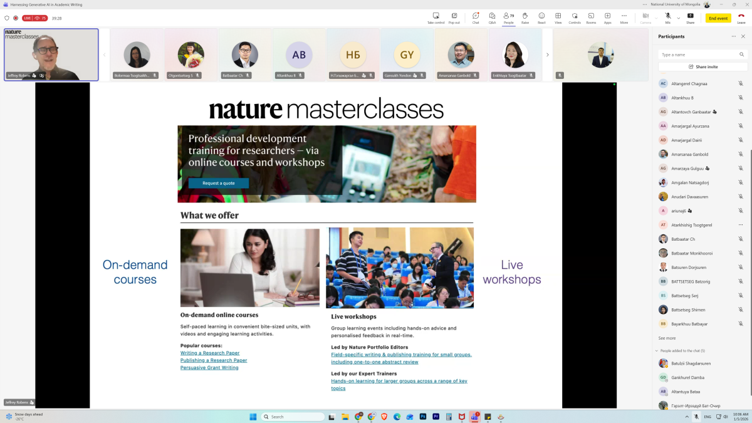Toggle the Camera on or off
The height and width of the screenshot is (423, 752).
(645, 18)
